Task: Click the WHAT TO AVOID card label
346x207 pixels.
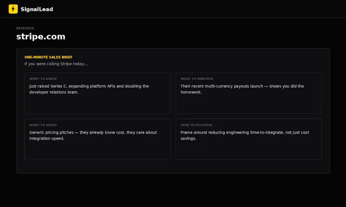Action: [43, 125]
